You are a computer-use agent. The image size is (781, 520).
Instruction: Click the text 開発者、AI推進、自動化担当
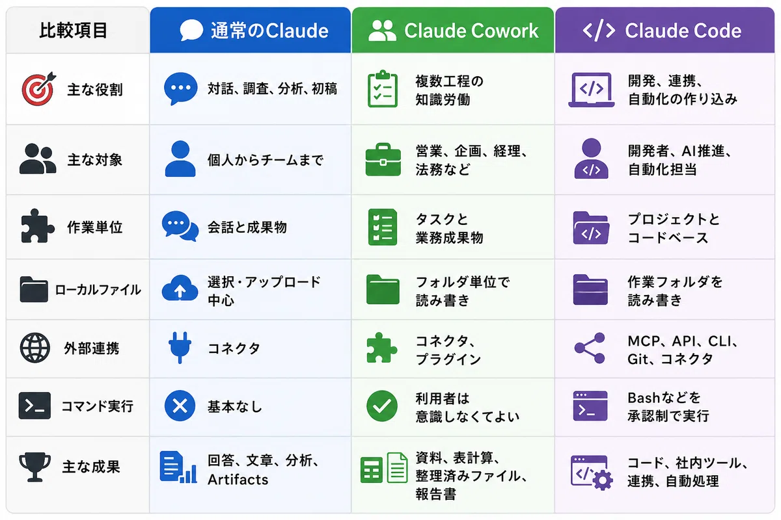(x=681, y=161)
